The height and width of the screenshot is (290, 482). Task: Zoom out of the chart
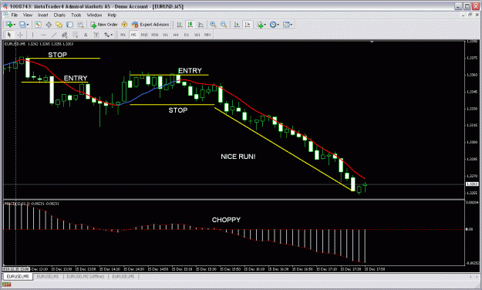pyautogui.click(x=224, y=25)
